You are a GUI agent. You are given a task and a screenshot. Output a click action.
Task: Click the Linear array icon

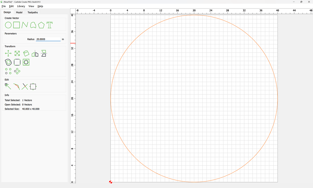coord(8,71)
